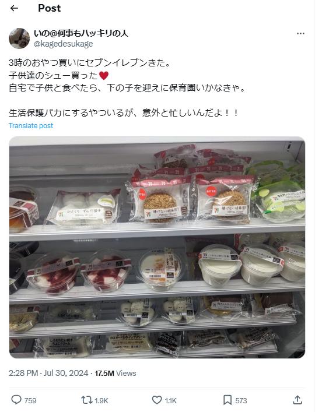Open the author's profile avatar
Screen dimensions: 329x412
click(x=19, y=38)
